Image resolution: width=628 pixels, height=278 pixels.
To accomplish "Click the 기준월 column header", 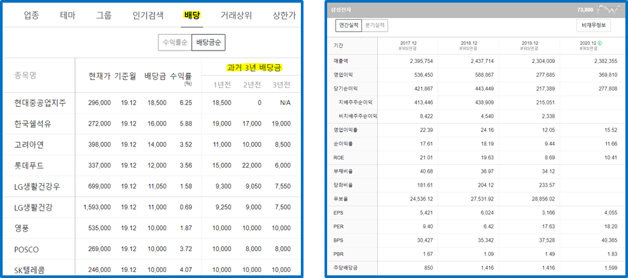I will (x=126, y=76).
